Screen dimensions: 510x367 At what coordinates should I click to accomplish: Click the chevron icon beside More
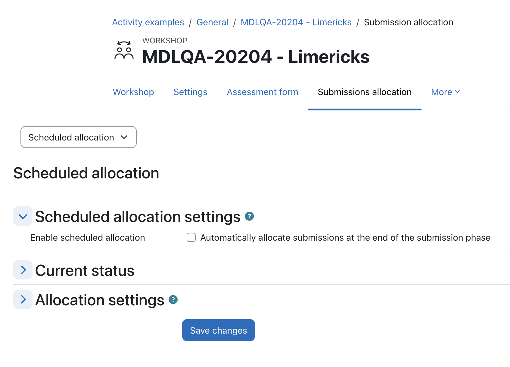coord(457,92)
